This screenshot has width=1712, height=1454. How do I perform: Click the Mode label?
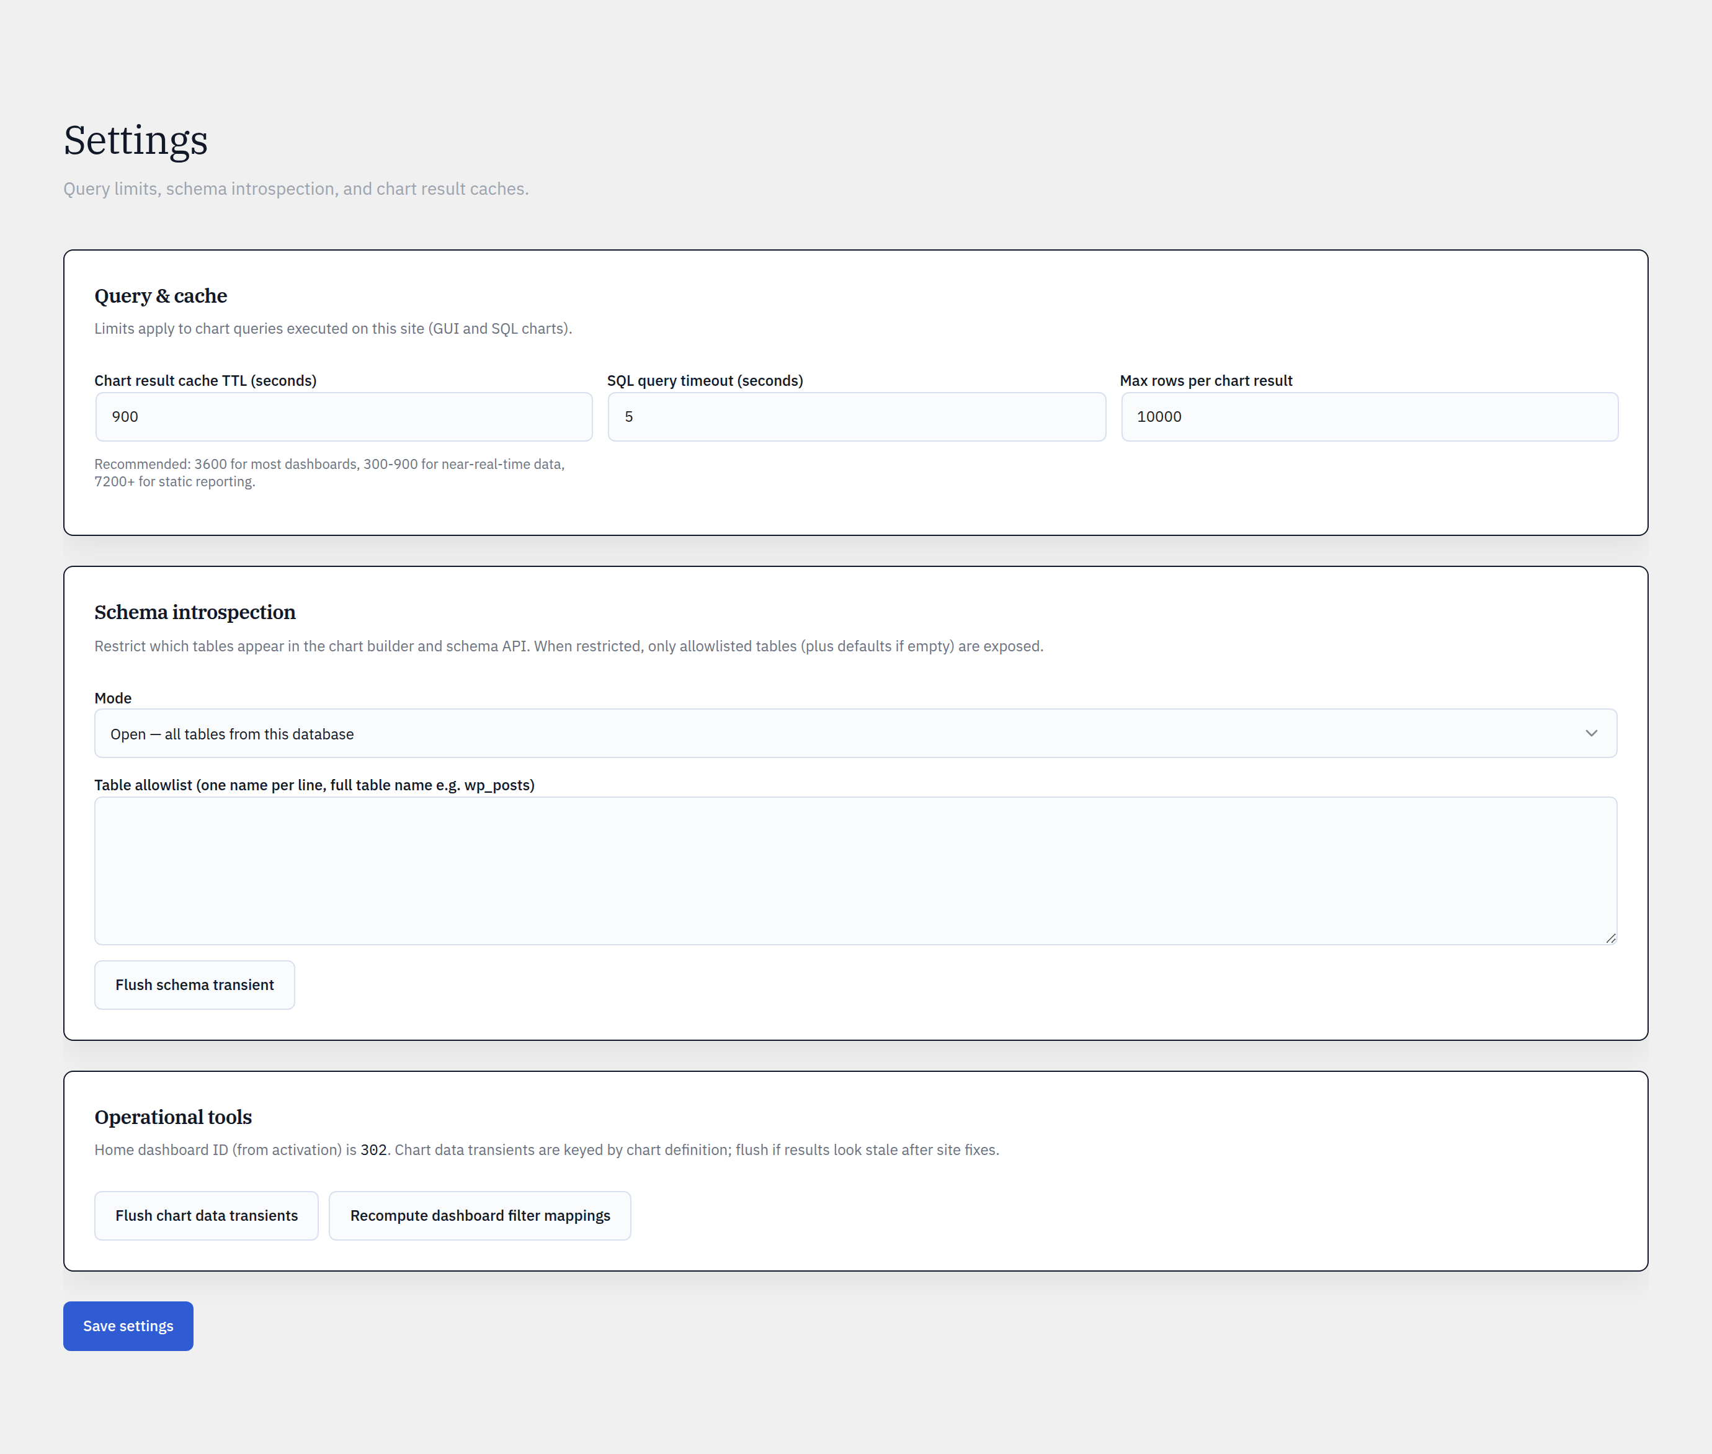[x=113, y=698]
